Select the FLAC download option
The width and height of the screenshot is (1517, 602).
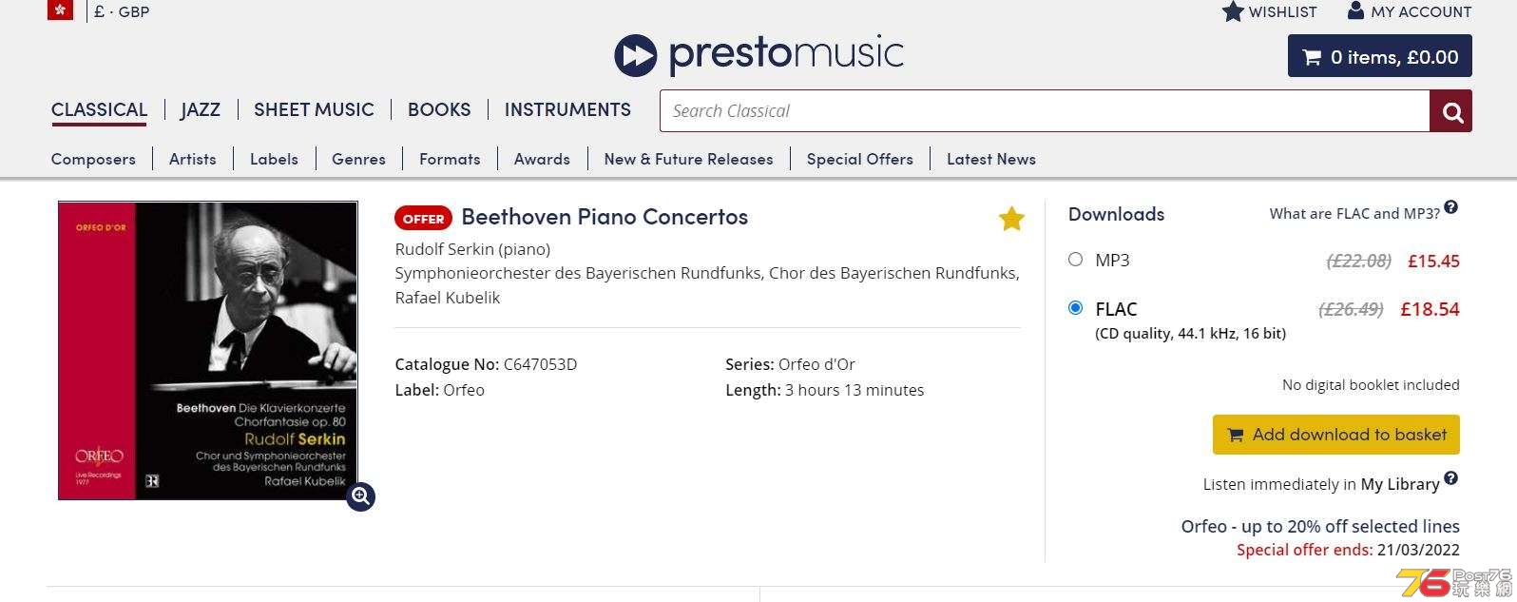pyautogui.click(x=1075, y=307)
